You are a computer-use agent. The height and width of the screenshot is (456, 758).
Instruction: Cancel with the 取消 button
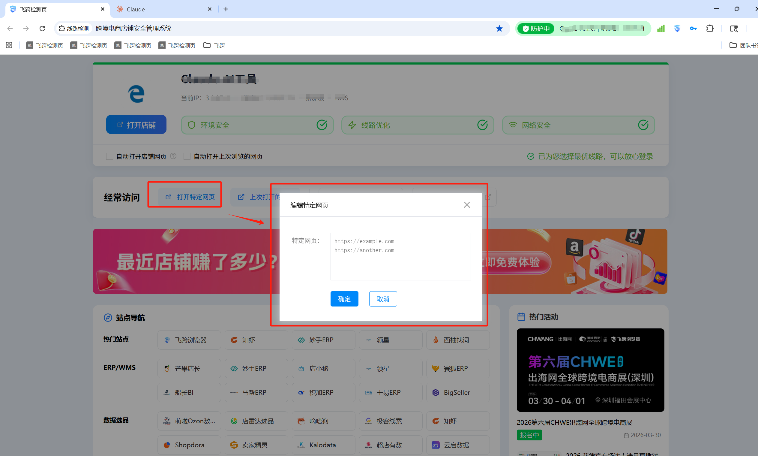(x=383, y=299)
